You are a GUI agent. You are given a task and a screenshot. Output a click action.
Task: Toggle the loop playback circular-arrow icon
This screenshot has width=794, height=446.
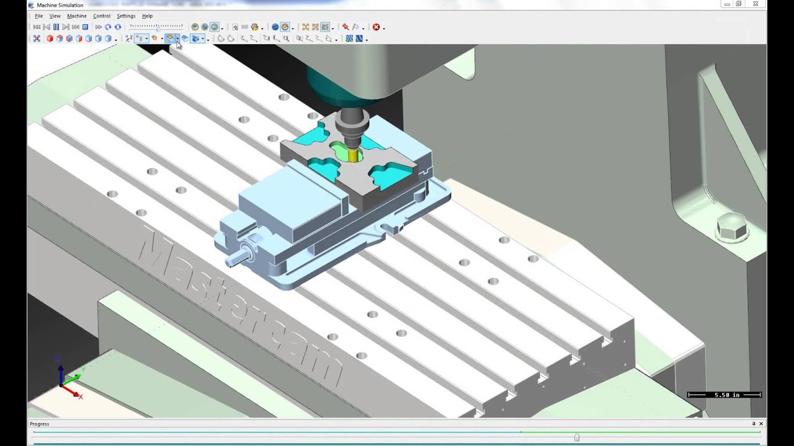coord(108,27)
